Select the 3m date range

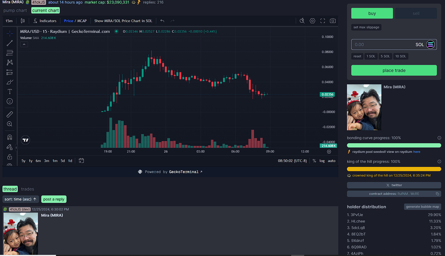point(47,161)
